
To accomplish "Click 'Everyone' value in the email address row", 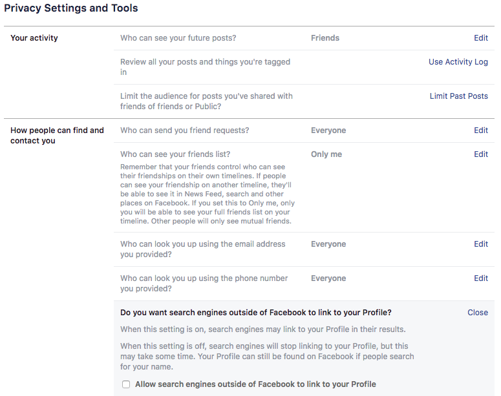I will [x=328, y=244].
